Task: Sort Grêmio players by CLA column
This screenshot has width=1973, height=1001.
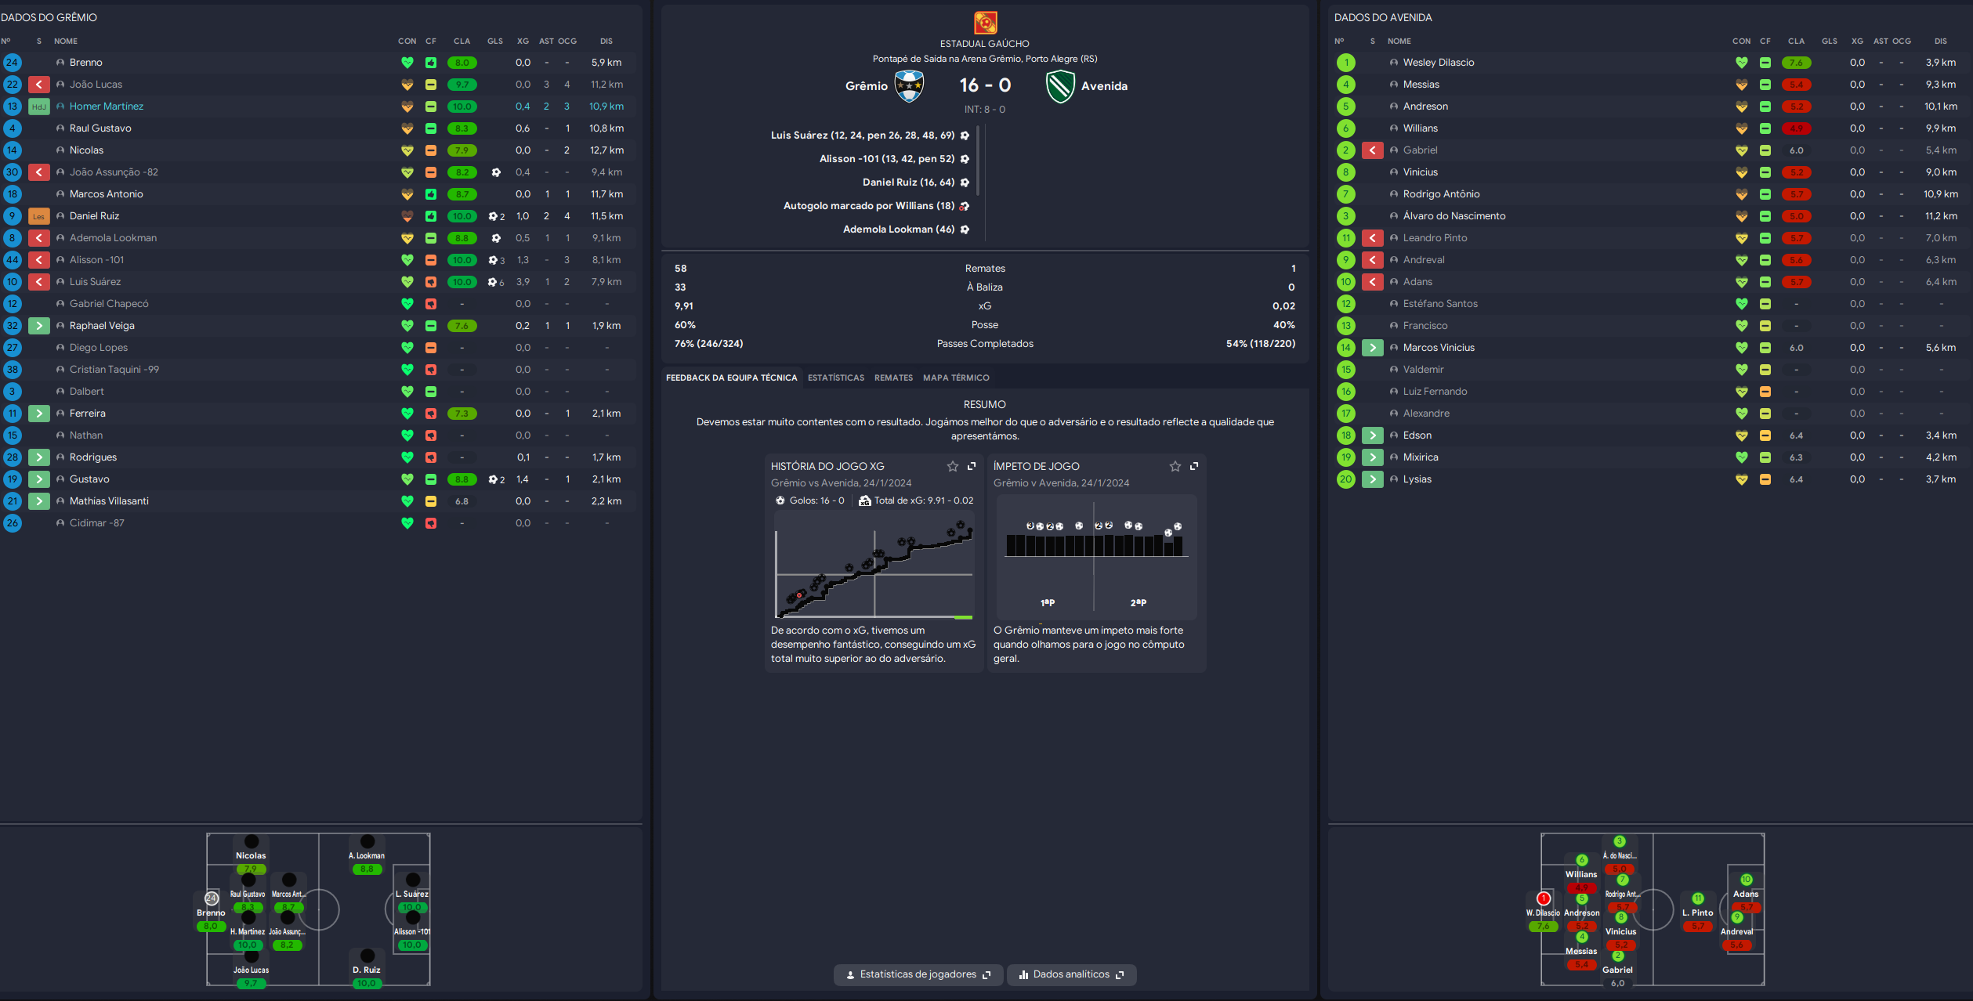Action: pyautogui.click(x=462, y=41)
